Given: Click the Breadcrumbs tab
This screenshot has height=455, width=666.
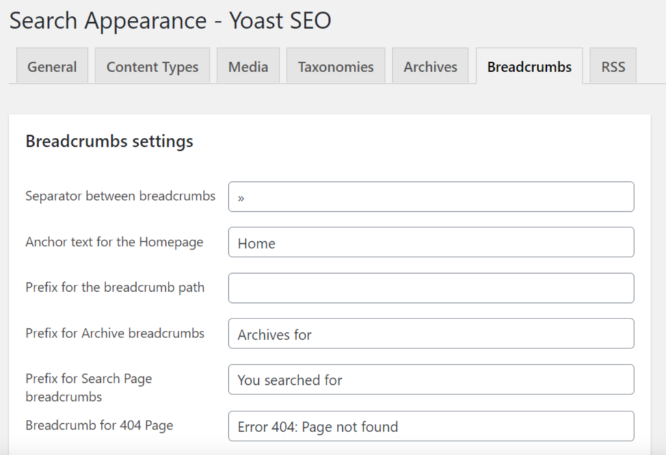Looking at the screenshot, I should tap(529, 66).
